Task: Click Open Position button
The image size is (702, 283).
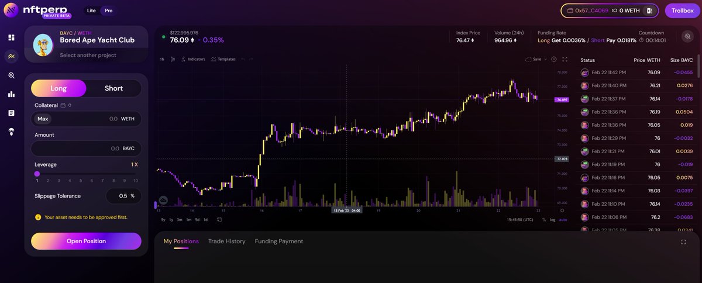Action: coord(86,241)
